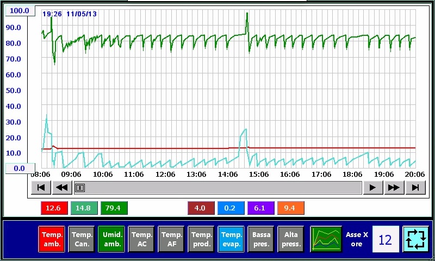Image resolution: width=435 pixels, height=261 pixels.
Task: Click the fast forward double-arrow button
Action: tap(394, 188)
